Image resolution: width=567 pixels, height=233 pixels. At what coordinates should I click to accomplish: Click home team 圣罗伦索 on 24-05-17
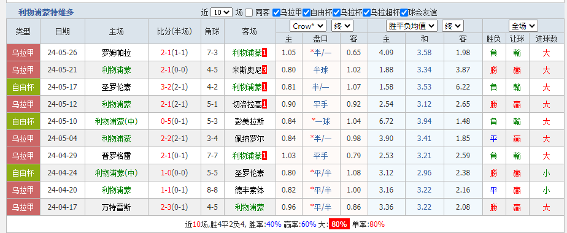117,87
